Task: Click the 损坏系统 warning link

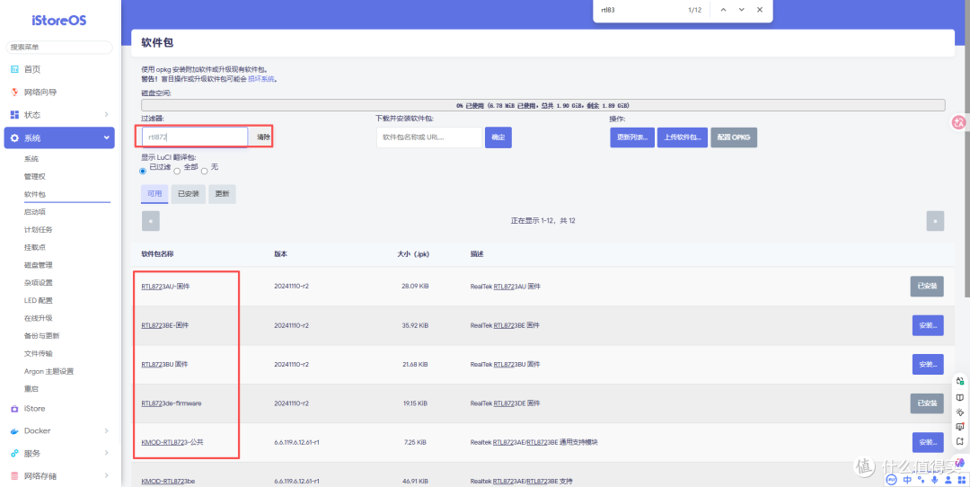Action: pos(262,79)
